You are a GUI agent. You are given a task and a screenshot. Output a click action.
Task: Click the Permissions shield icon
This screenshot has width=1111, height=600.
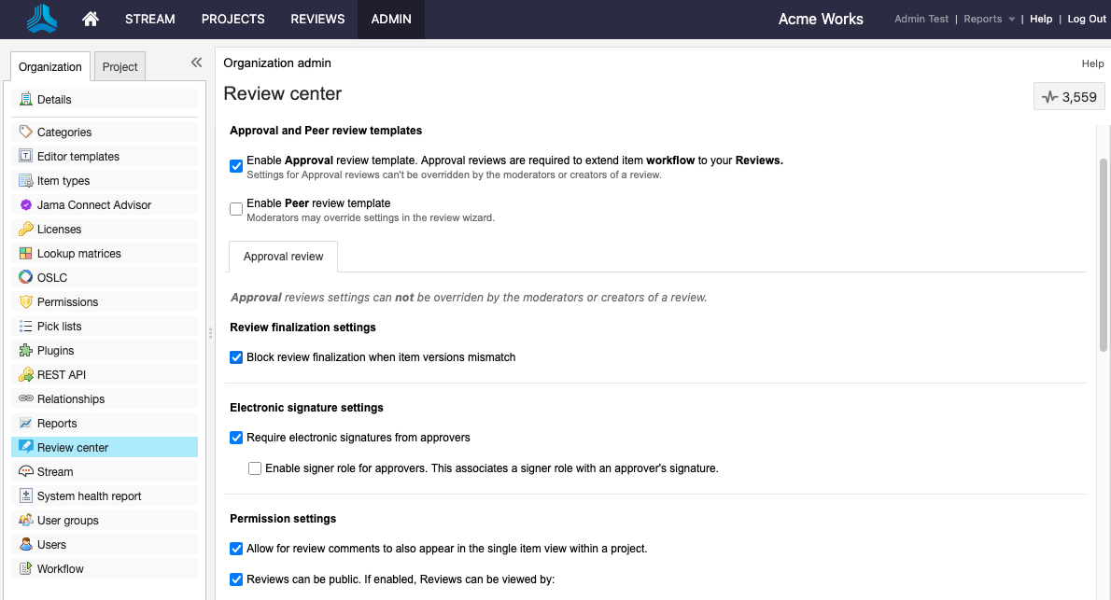coord(25,301)
